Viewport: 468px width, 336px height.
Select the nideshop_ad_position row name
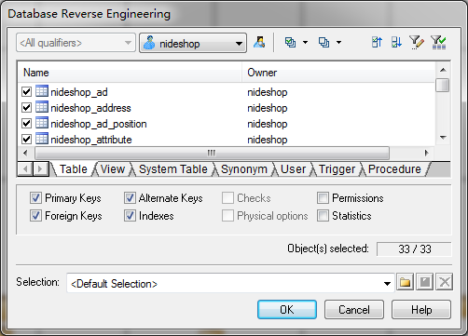(99, 124)
